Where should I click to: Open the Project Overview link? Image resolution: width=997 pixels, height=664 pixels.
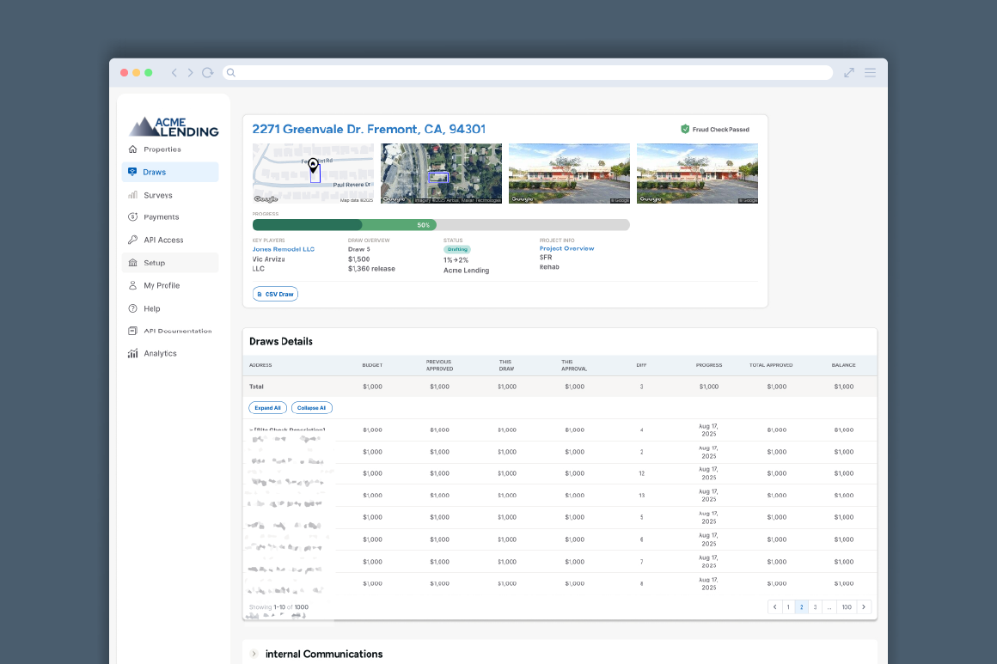point(566,248)
